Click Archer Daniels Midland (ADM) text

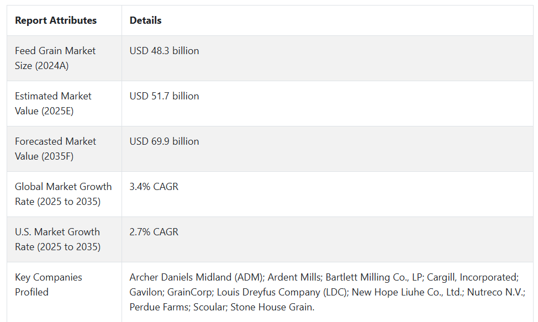pyautogui.click(x=196, y=277)
